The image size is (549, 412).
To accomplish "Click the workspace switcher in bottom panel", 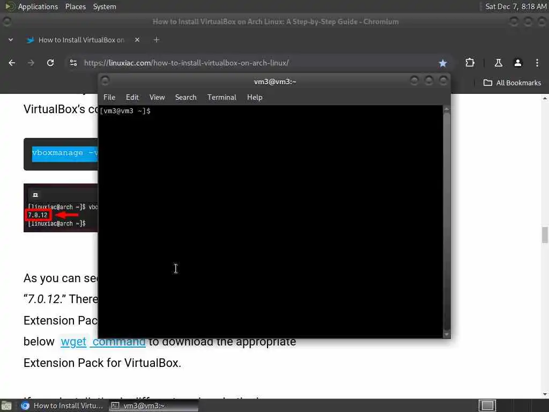I will (487, 406).
